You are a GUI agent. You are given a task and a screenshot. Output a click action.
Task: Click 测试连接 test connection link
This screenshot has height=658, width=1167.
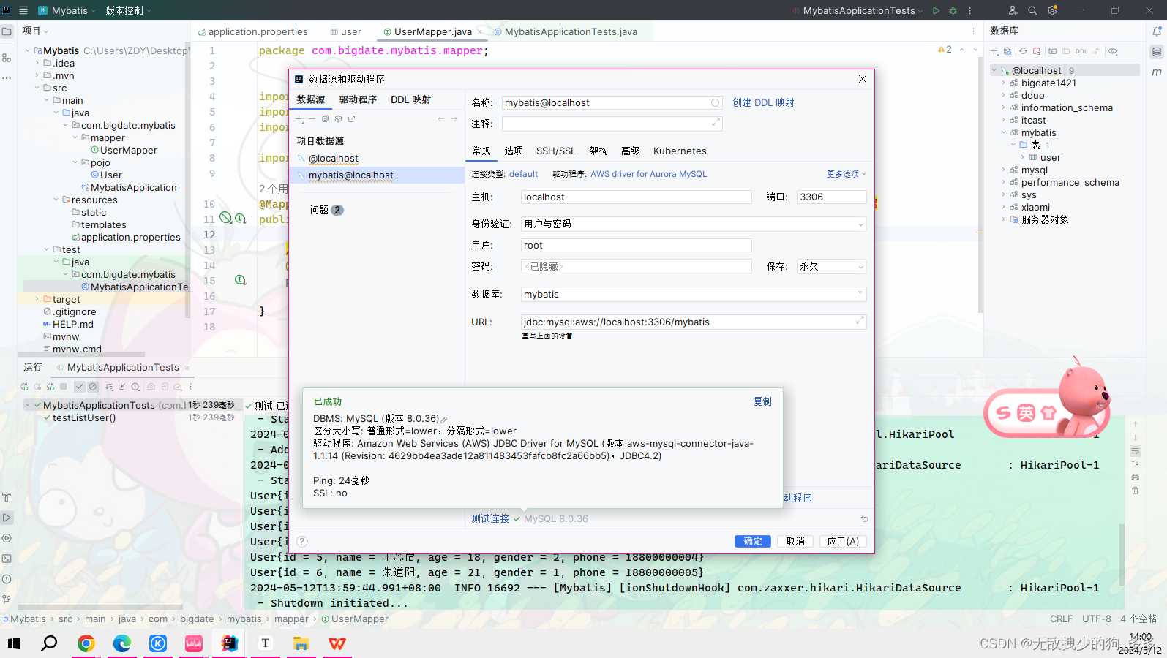coord(490,518)
